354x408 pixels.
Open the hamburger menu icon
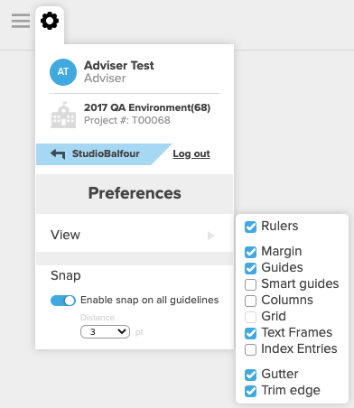[x=21, y=21]
